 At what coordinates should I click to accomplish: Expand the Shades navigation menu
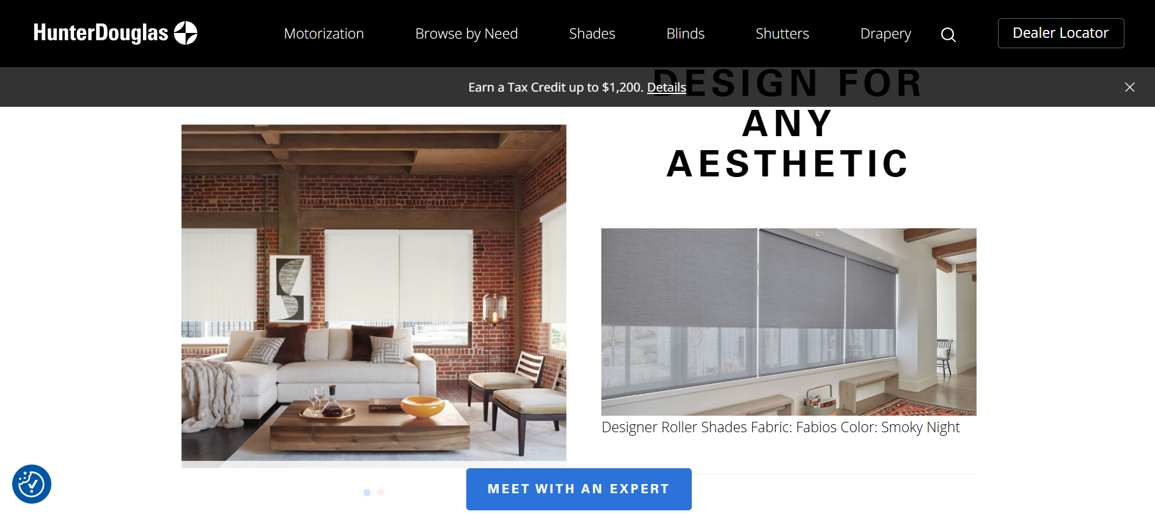tap(592, 34)
